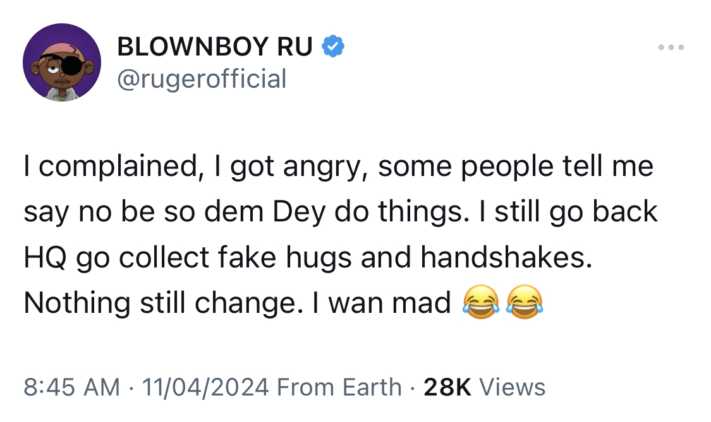The height and width of the screenshot is (422, 711).
Task: Open the cartoon eye-patch profile avatar
Action: click(x=62, y=62)
